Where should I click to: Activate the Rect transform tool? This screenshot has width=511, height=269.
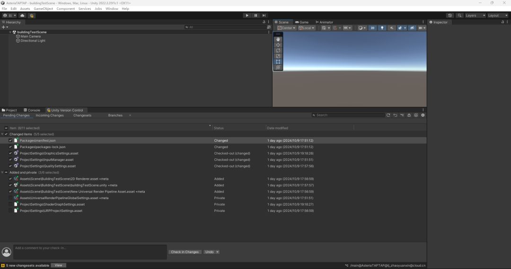tap(278, 62)
